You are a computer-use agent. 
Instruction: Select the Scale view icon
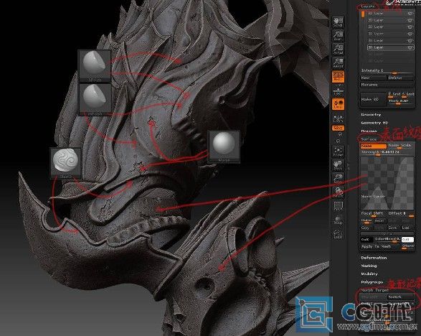pos(338,179)
